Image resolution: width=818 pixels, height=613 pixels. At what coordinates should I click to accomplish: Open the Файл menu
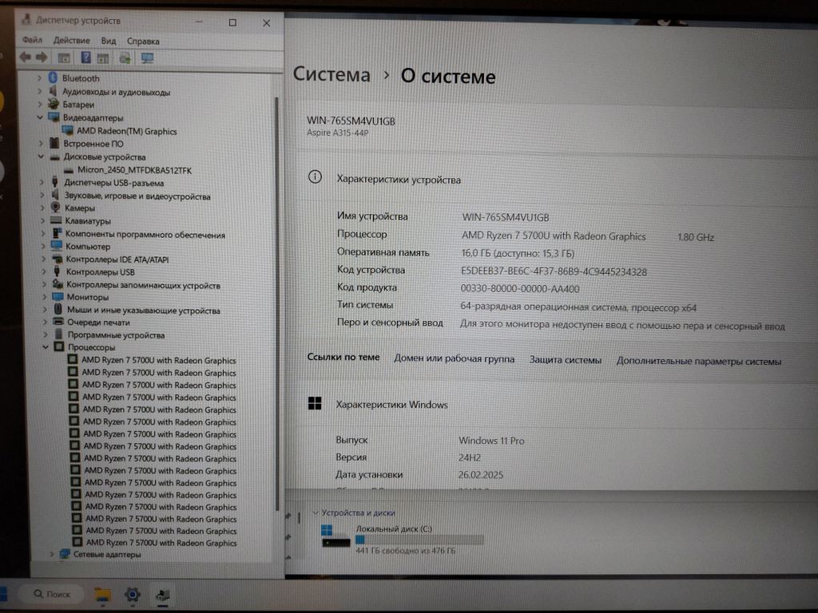(32, 40)
